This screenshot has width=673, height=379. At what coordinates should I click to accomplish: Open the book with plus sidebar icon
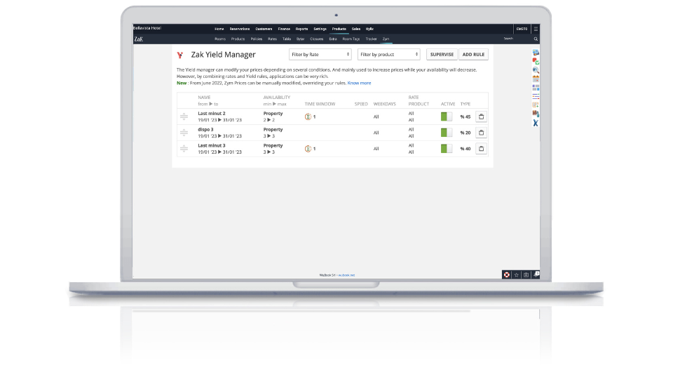coord(536,105)
